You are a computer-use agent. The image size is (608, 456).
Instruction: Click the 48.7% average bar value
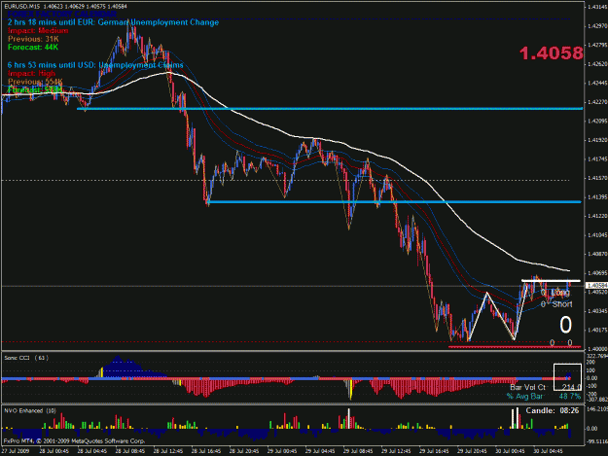[x=570, y=396]
